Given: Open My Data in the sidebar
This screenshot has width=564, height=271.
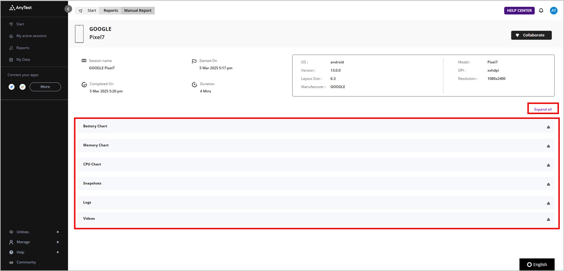Looking at the screenshot, I should pyautogui.click(x=23, y=60).
